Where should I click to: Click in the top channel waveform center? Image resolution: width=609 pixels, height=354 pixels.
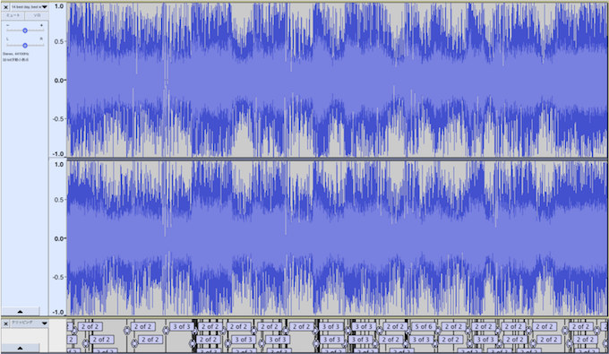(337, 80)
